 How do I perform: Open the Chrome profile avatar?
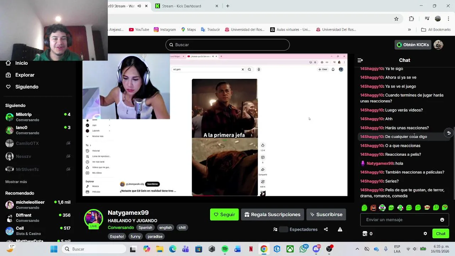(x=438, y=19)
